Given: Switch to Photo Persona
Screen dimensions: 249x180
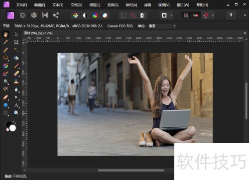Looking at the screenshot, I should [10, 15].
